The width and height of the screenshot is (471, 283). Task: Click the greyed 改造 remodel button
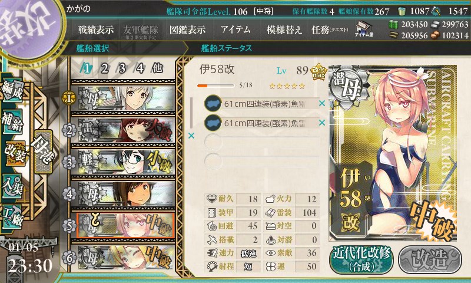coord(430,260)
